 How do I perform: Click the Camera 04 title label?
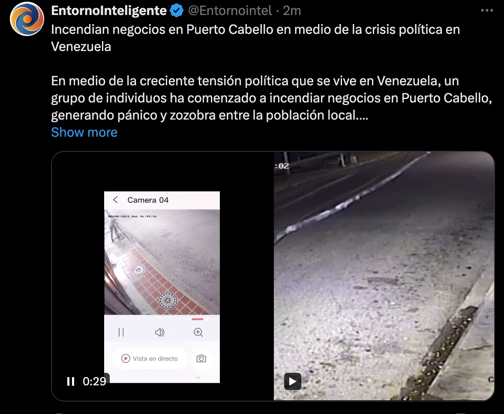click(x=148, y=200)
